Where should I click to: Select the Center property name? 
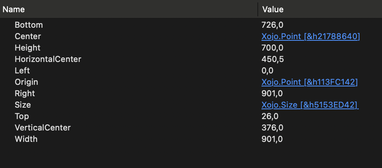[28, 36]
